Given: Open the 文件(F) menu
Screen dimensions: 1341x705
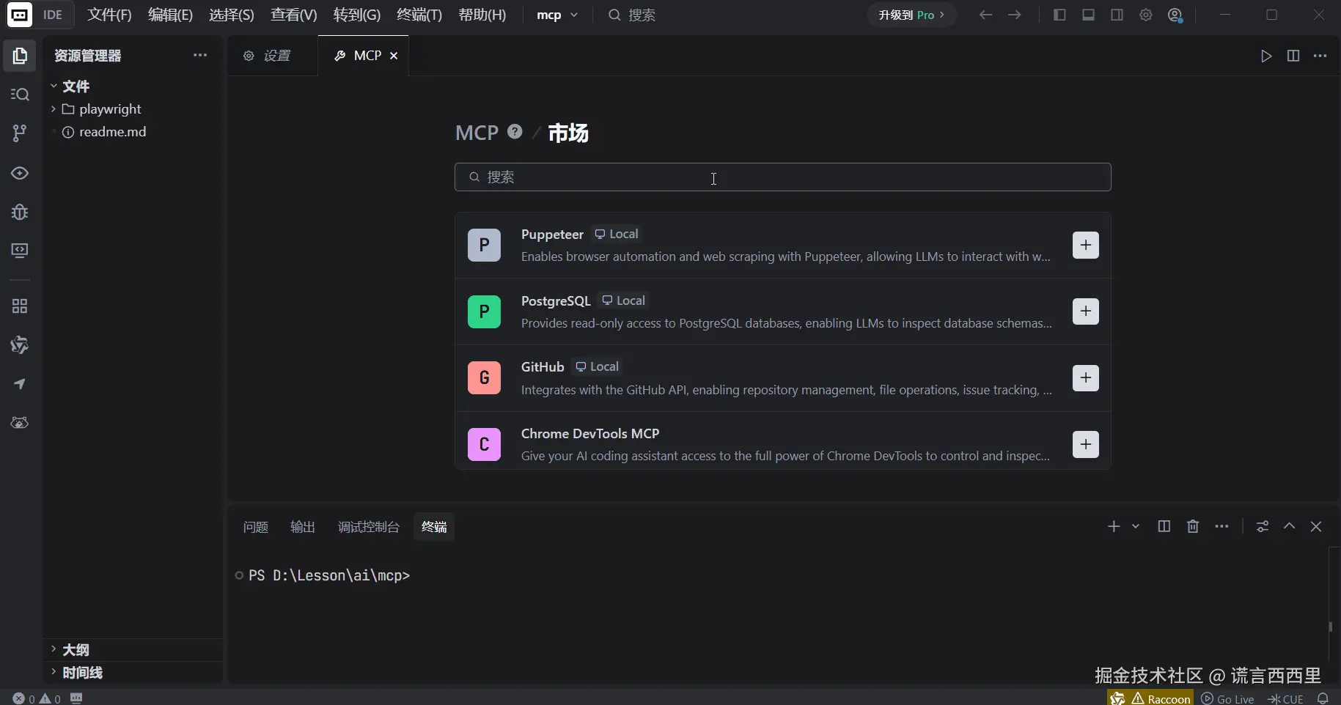Looking at the screenshot, I should coord(109,15).
